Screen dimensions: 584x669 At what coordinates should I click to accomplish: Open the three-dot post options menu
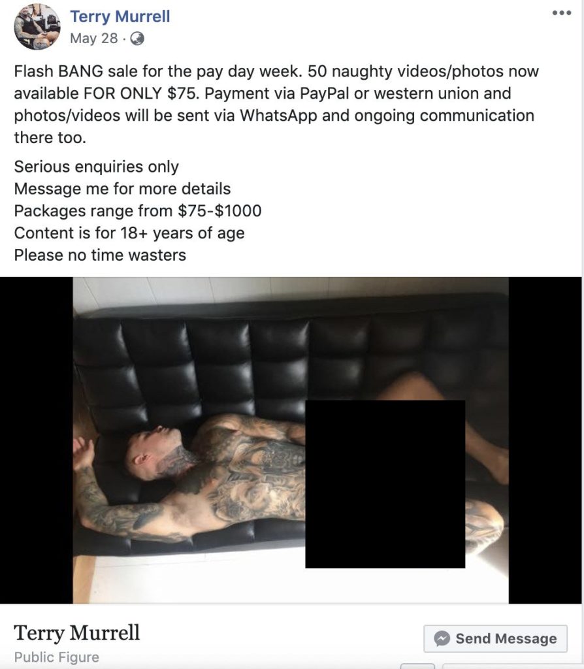point(561,13)
